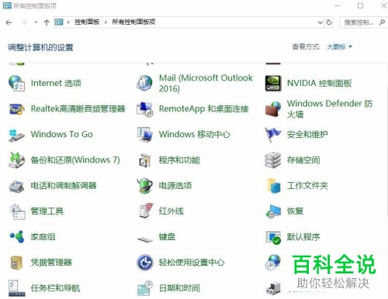This screenshot has height=299, width=388.
Task: Open the 任务栏和导航 icon
Action: click(x=16, y=288)
